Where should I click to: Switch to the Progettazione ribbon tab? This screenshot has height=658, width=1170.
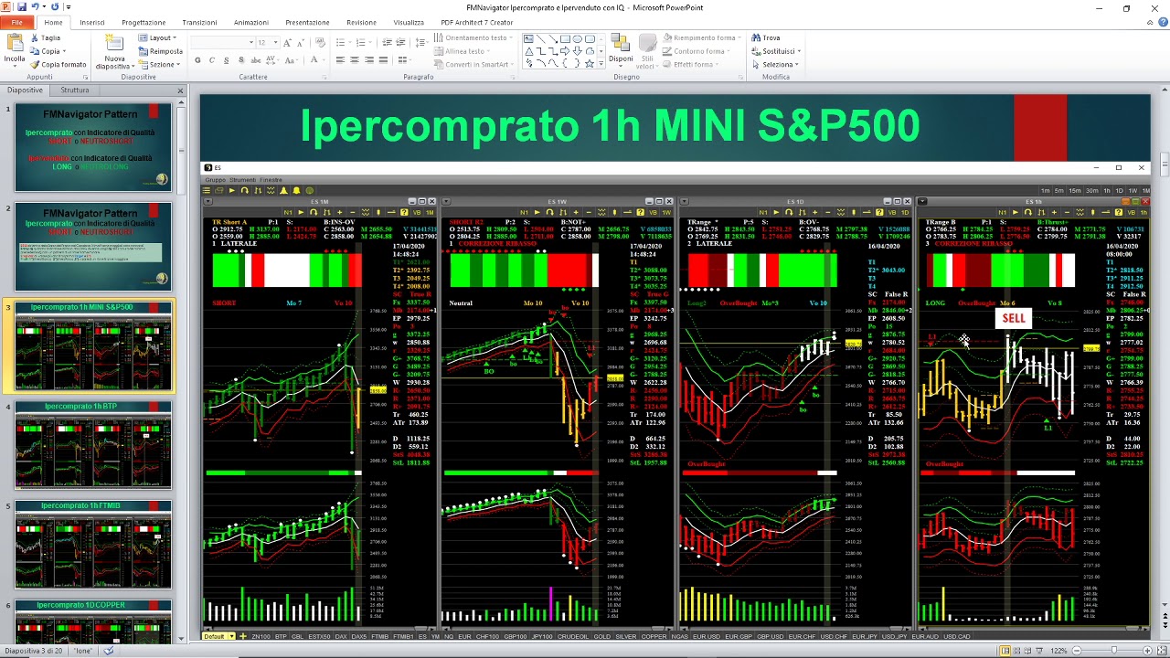[x=144, y=22]
